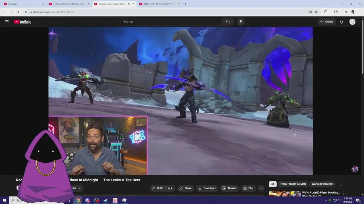Mute the Radiant Bard tab audio icon

(129, 4)
